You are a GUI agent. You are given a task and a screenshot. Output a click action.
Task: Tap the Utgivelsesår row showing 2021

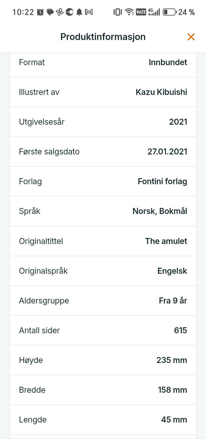[103, 122]
